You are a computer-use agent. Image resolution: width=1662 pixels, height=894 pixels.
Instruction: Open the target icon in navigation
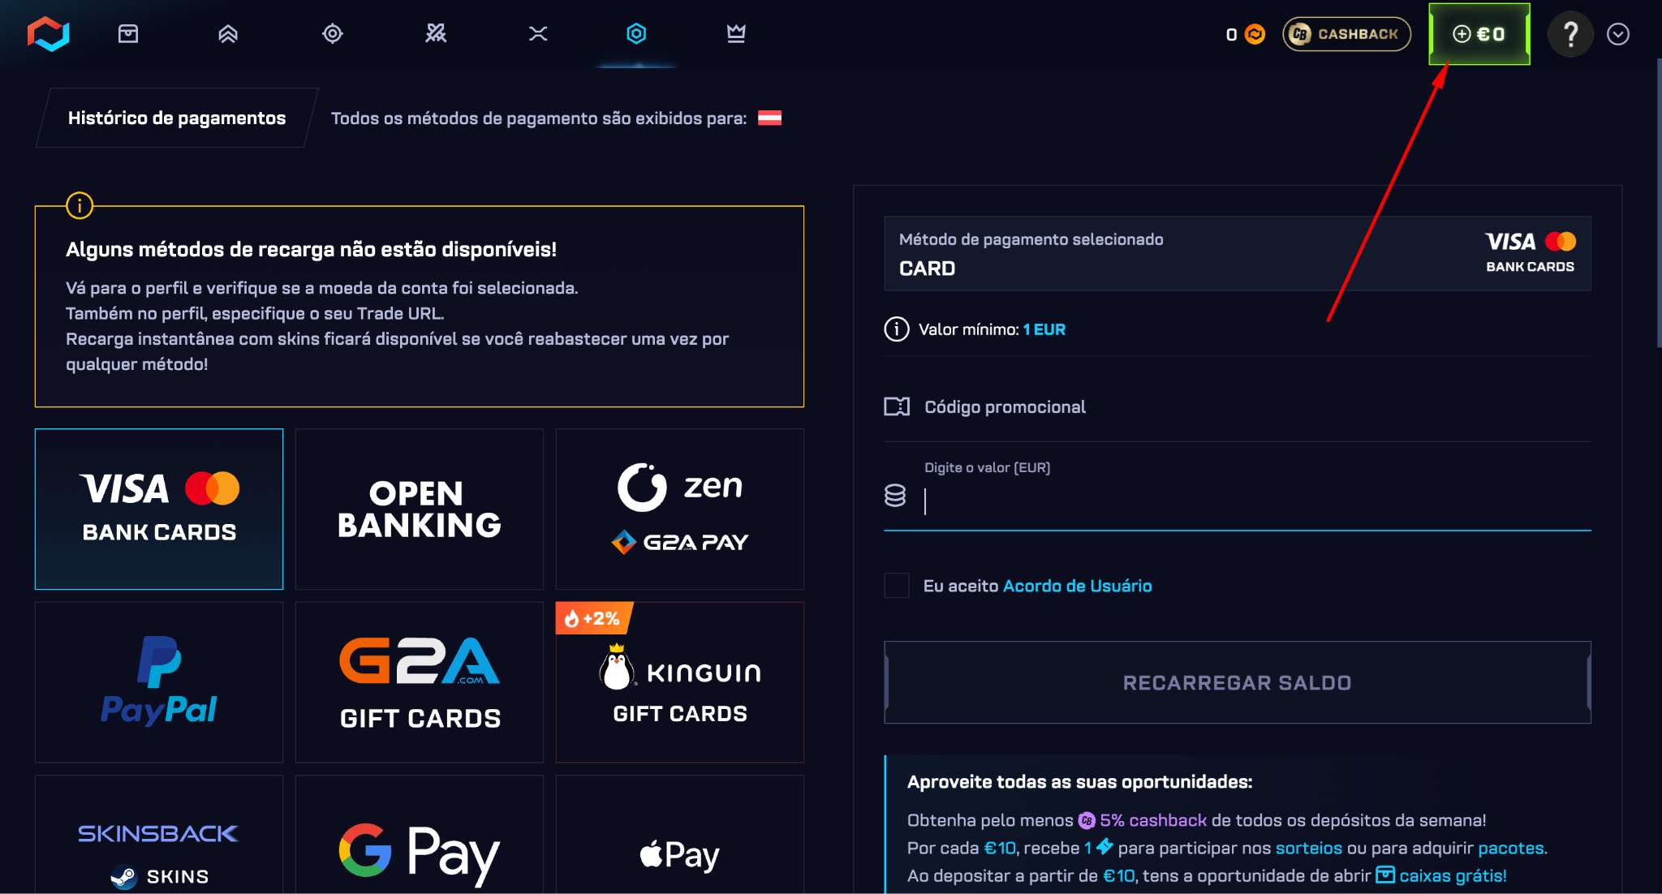click(x=333, y=33)
